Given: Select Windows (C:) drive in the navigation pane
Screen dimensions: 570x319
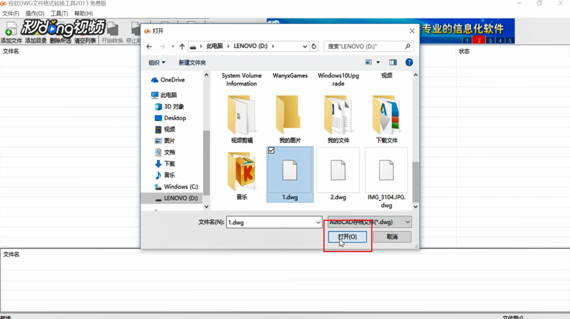Looking at the screenshot, I should (x=176, y=187).
